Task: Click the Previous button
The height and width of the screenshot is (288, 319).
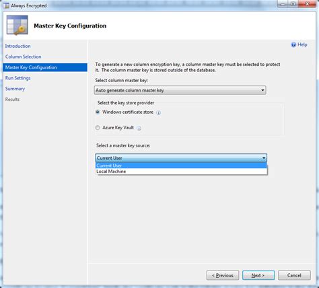Action: tap(223, 275)
